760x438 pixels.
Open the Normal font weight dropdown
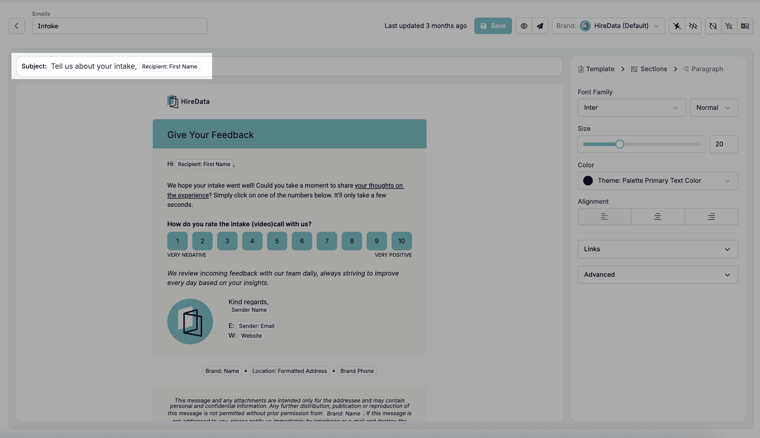[x=714, y=108]
